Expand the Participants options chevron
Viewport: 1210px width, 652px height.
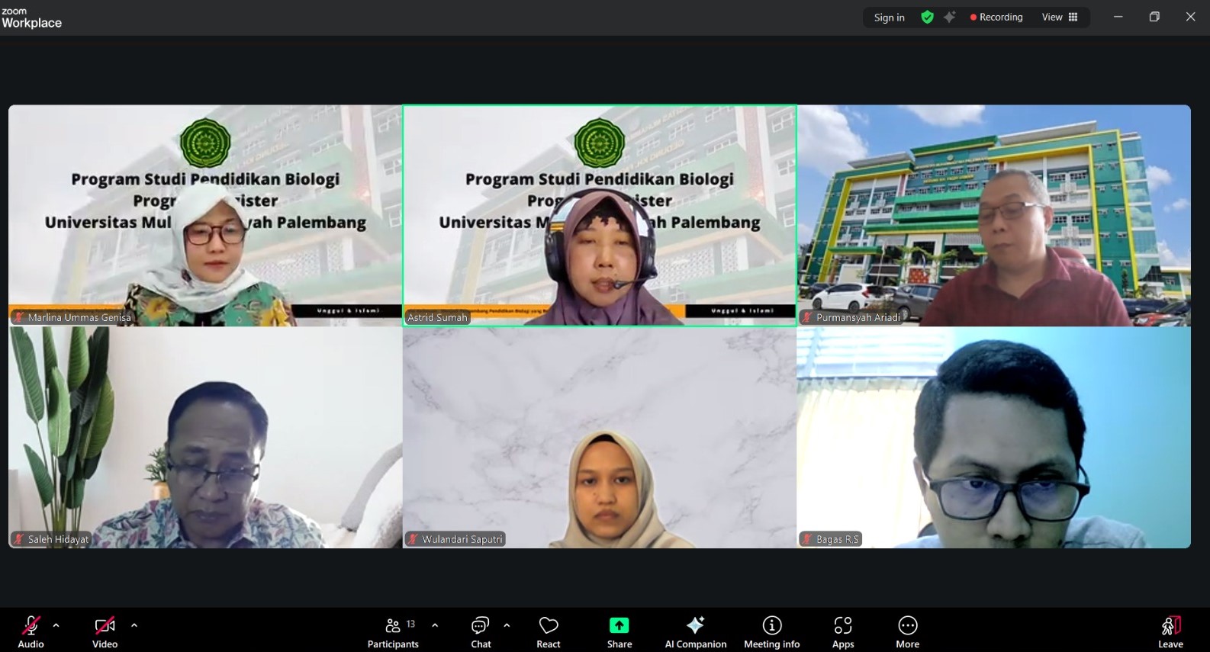click(x=435, y=625)
